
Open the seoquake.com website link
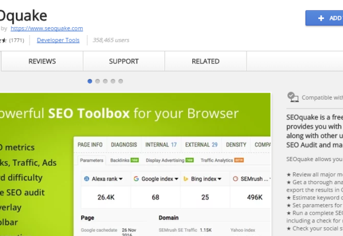47,28
